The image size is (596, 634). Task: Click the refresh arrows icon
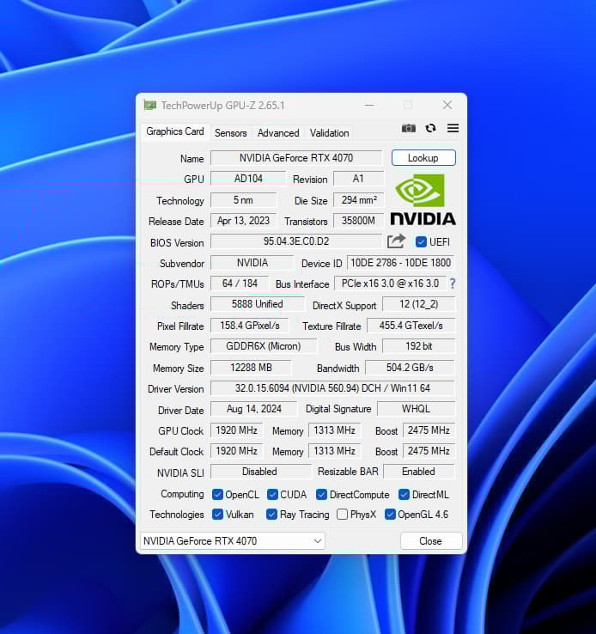pos(431,128)
